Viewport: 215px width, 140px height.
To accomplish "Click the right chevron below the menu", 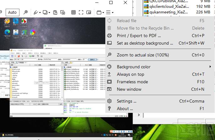I will coord(139,115).
